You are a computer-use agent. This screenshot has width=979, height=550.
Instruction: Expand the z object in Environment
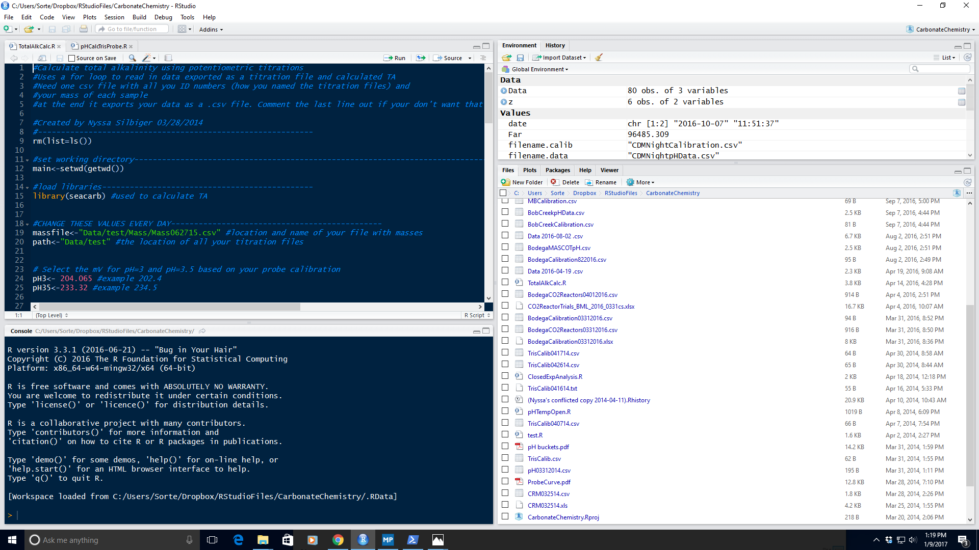point(504,102)
